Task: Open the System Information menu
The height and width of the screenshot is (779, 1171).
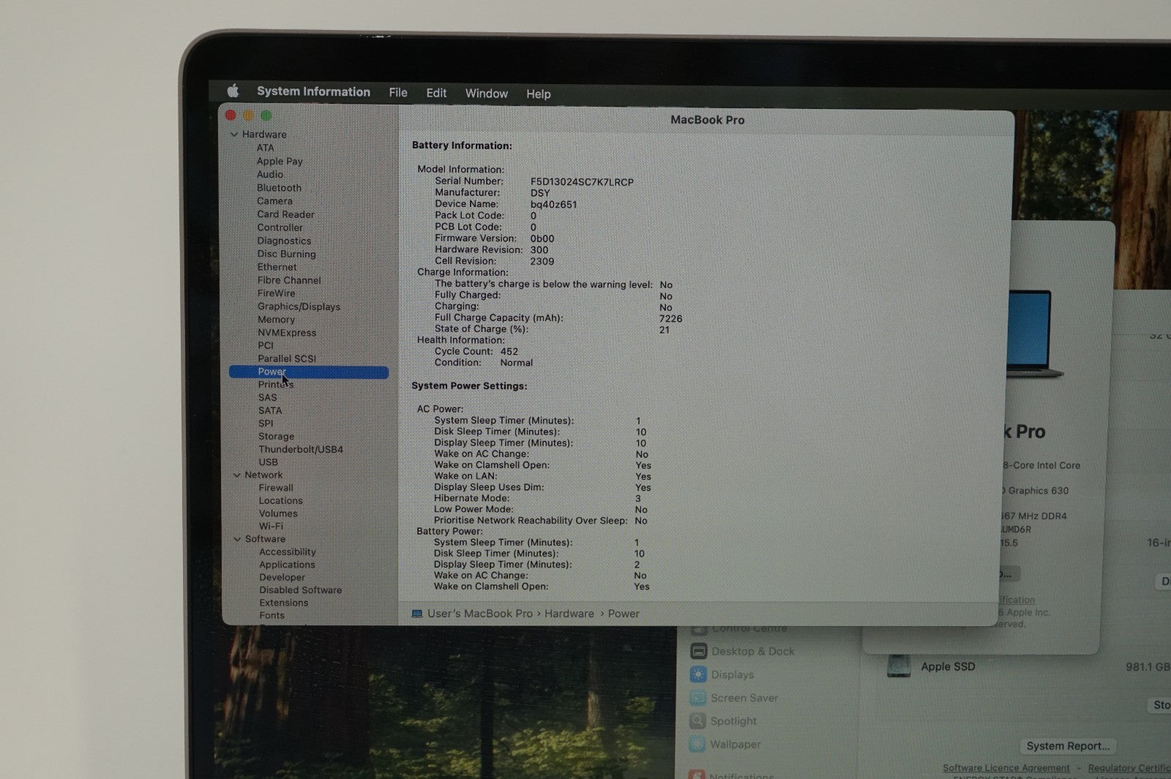Action: tap(313, 91)
